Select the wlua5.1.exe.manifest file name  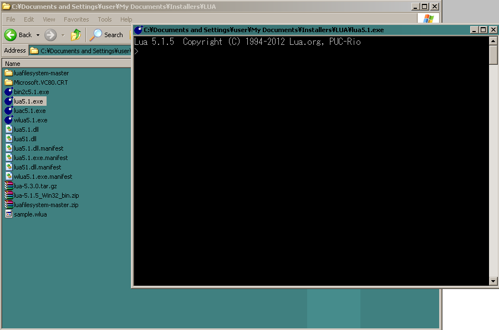(x=43, y=177)
